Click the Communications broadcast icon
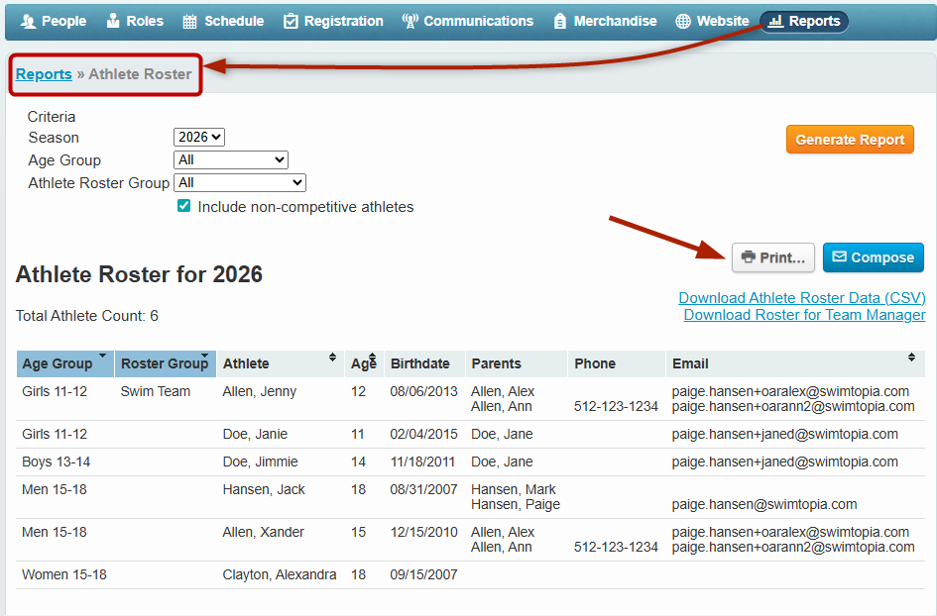This screenshot has height=616, width=937. 410,21
